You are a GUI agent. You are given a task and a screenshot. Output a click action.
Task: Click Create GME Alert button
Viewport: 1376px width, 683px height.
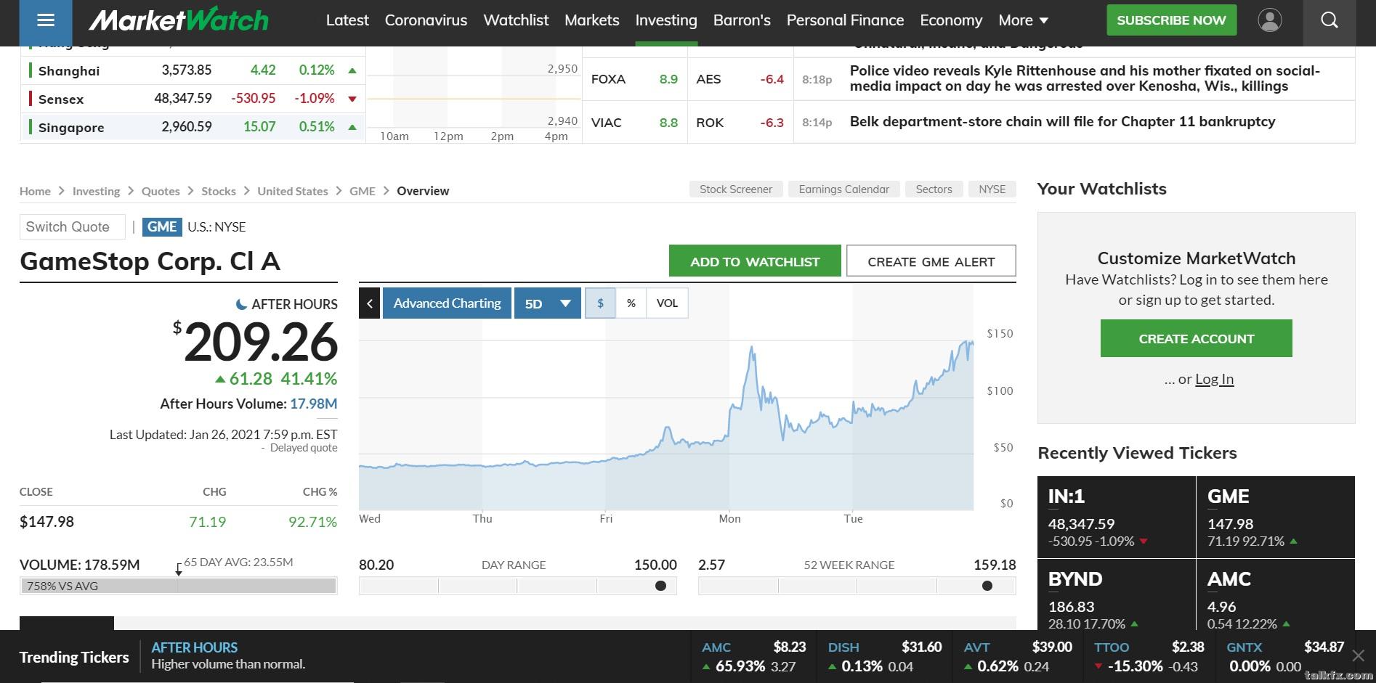coord(931,261)
